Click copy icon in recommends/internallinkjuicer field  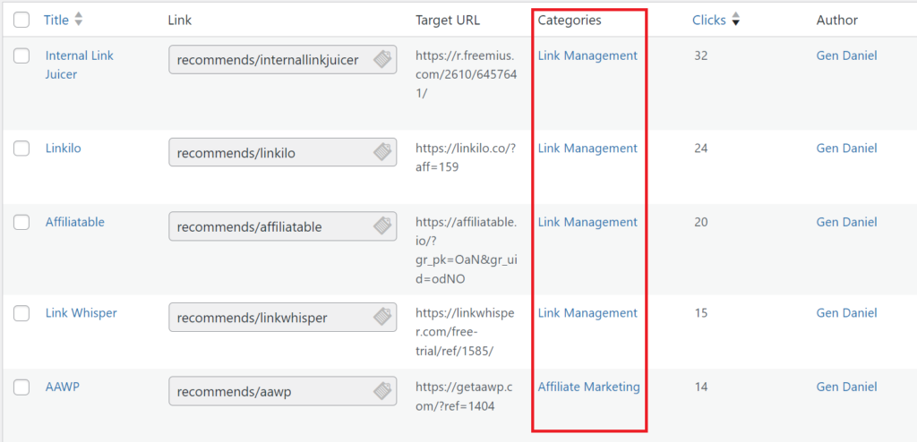click(382, 59)
